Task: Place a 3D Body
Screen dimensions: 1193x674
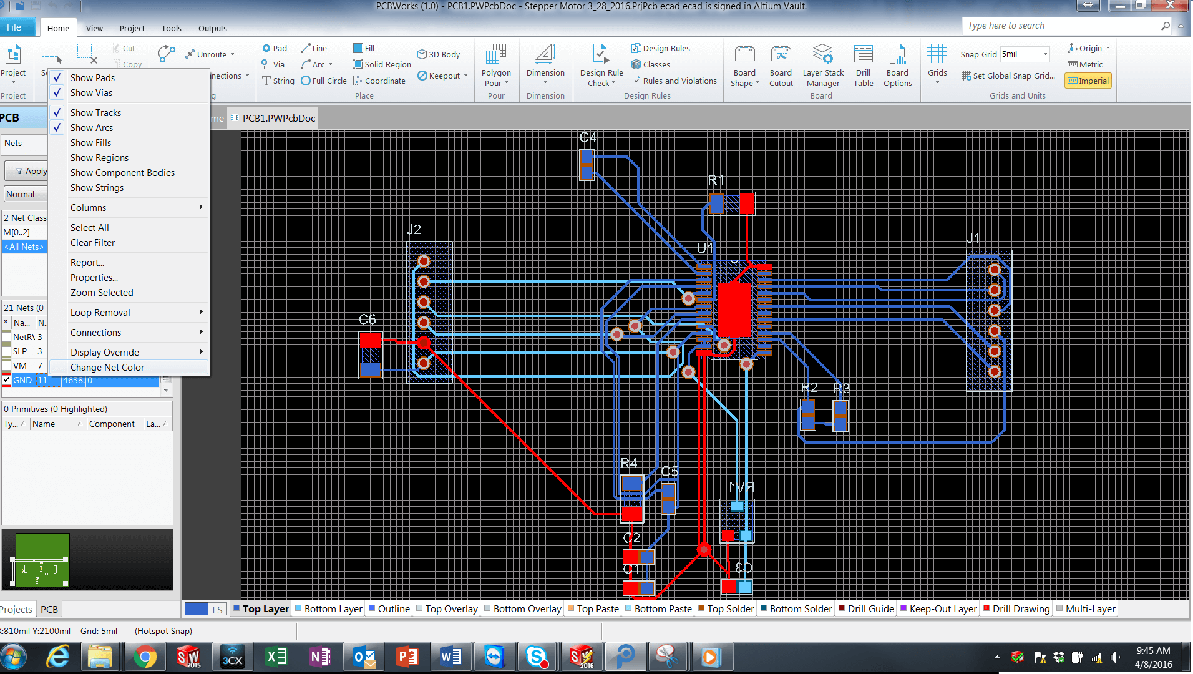Action: 439,54
